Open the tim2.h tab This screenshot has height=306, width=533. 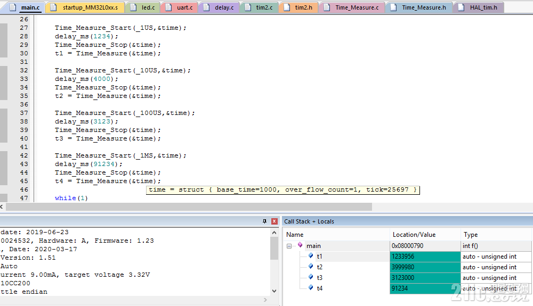click(x=298, y=7)
